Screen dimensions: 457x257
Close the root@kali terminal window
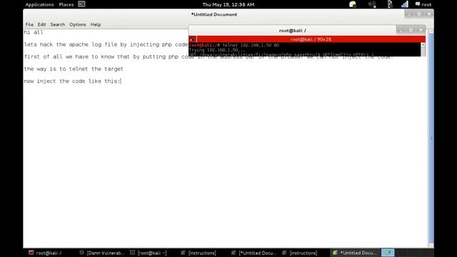pos(421,30)
